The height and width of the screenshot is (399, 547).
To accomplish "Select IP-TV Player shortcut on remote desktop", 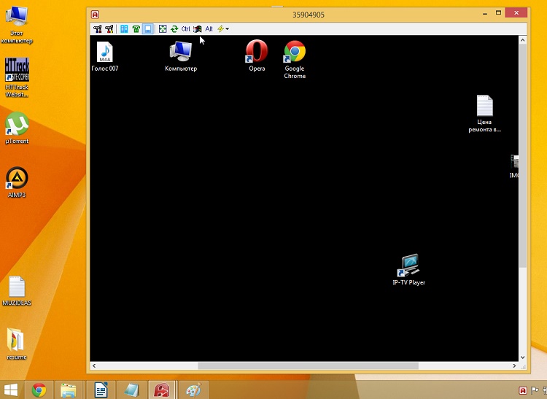I will (x=409, y=270).
